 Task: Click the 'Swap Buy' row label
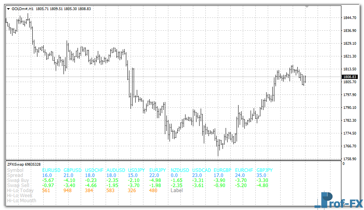click(18, 180)
